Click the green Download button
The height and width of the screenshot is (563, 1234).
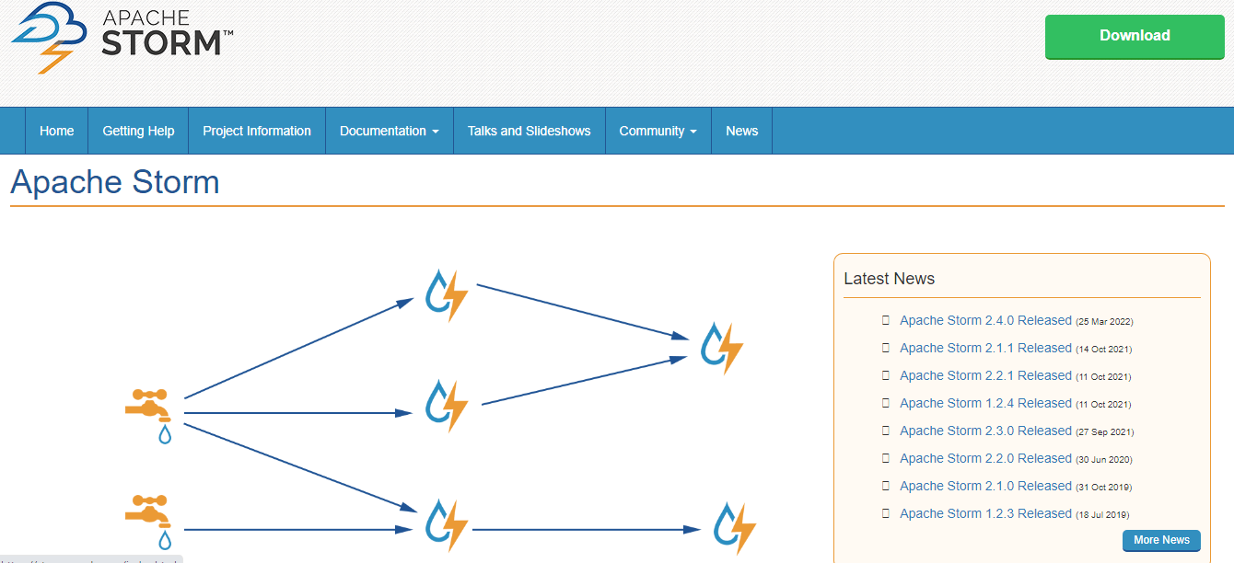1134,36
